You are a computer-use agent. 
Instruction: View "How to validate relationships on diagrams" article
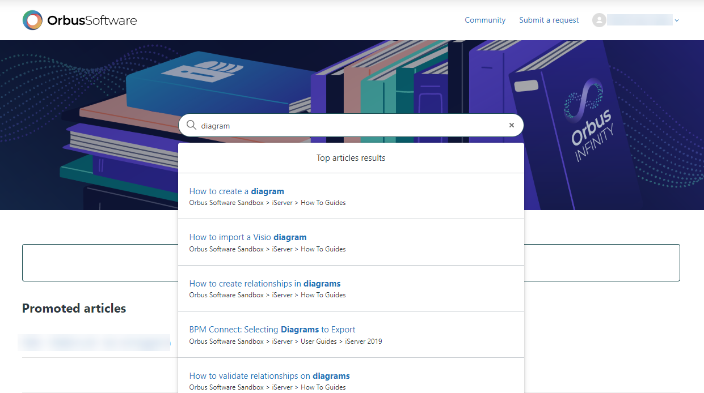point(269,376)
